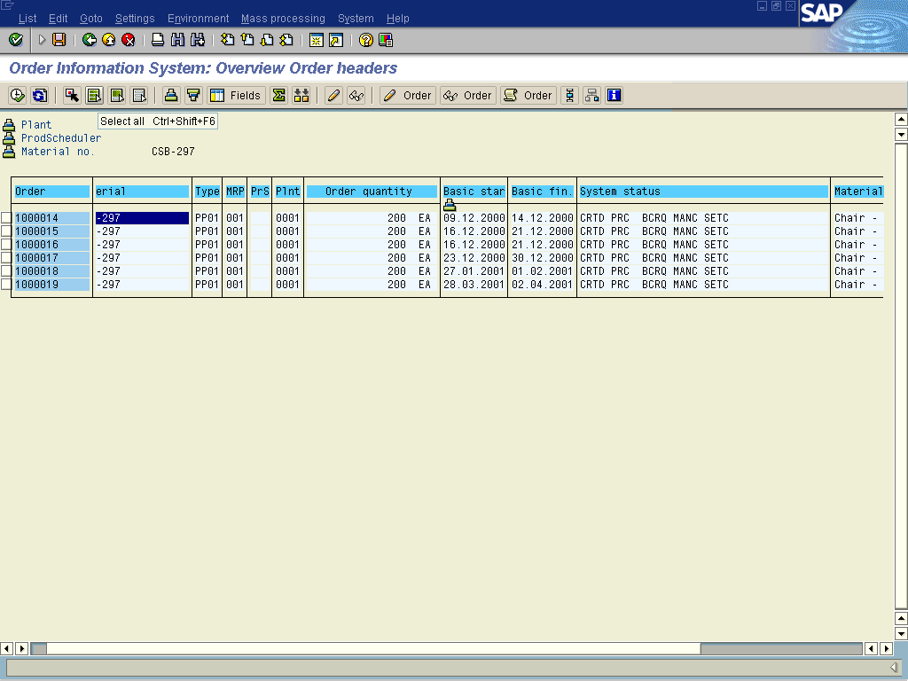
Task: Click the sort indicator under Basic start column
Action: click(450, 205)
